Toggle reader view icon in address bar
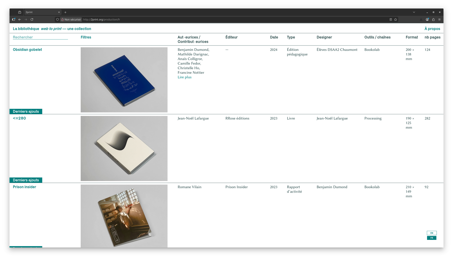 (391, 19)
